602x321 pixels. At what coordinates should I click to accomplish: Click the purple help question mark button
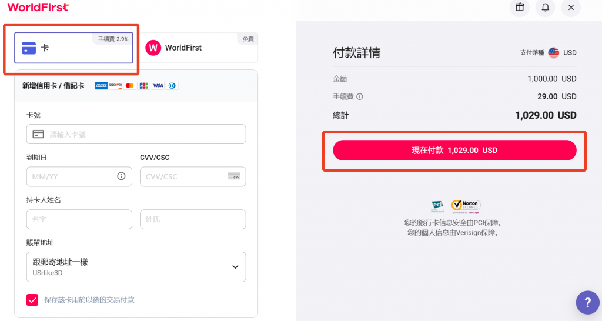tap(587, 302)
